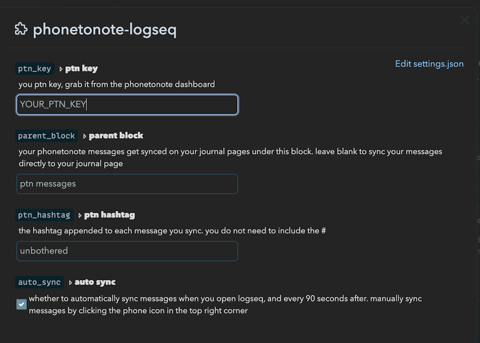
Task: Expand the arrow next to 'ptn hashtag'
Action: click(x=80, y=216)
